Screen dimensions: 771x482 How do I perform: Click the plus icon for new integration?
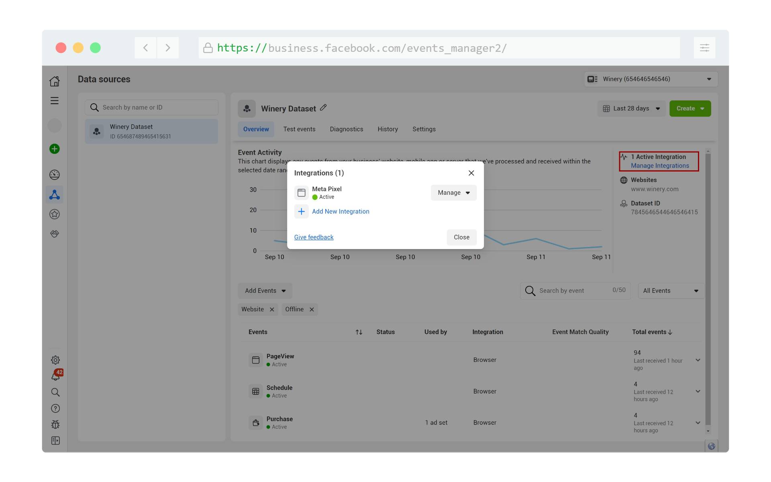coord(302,211)
